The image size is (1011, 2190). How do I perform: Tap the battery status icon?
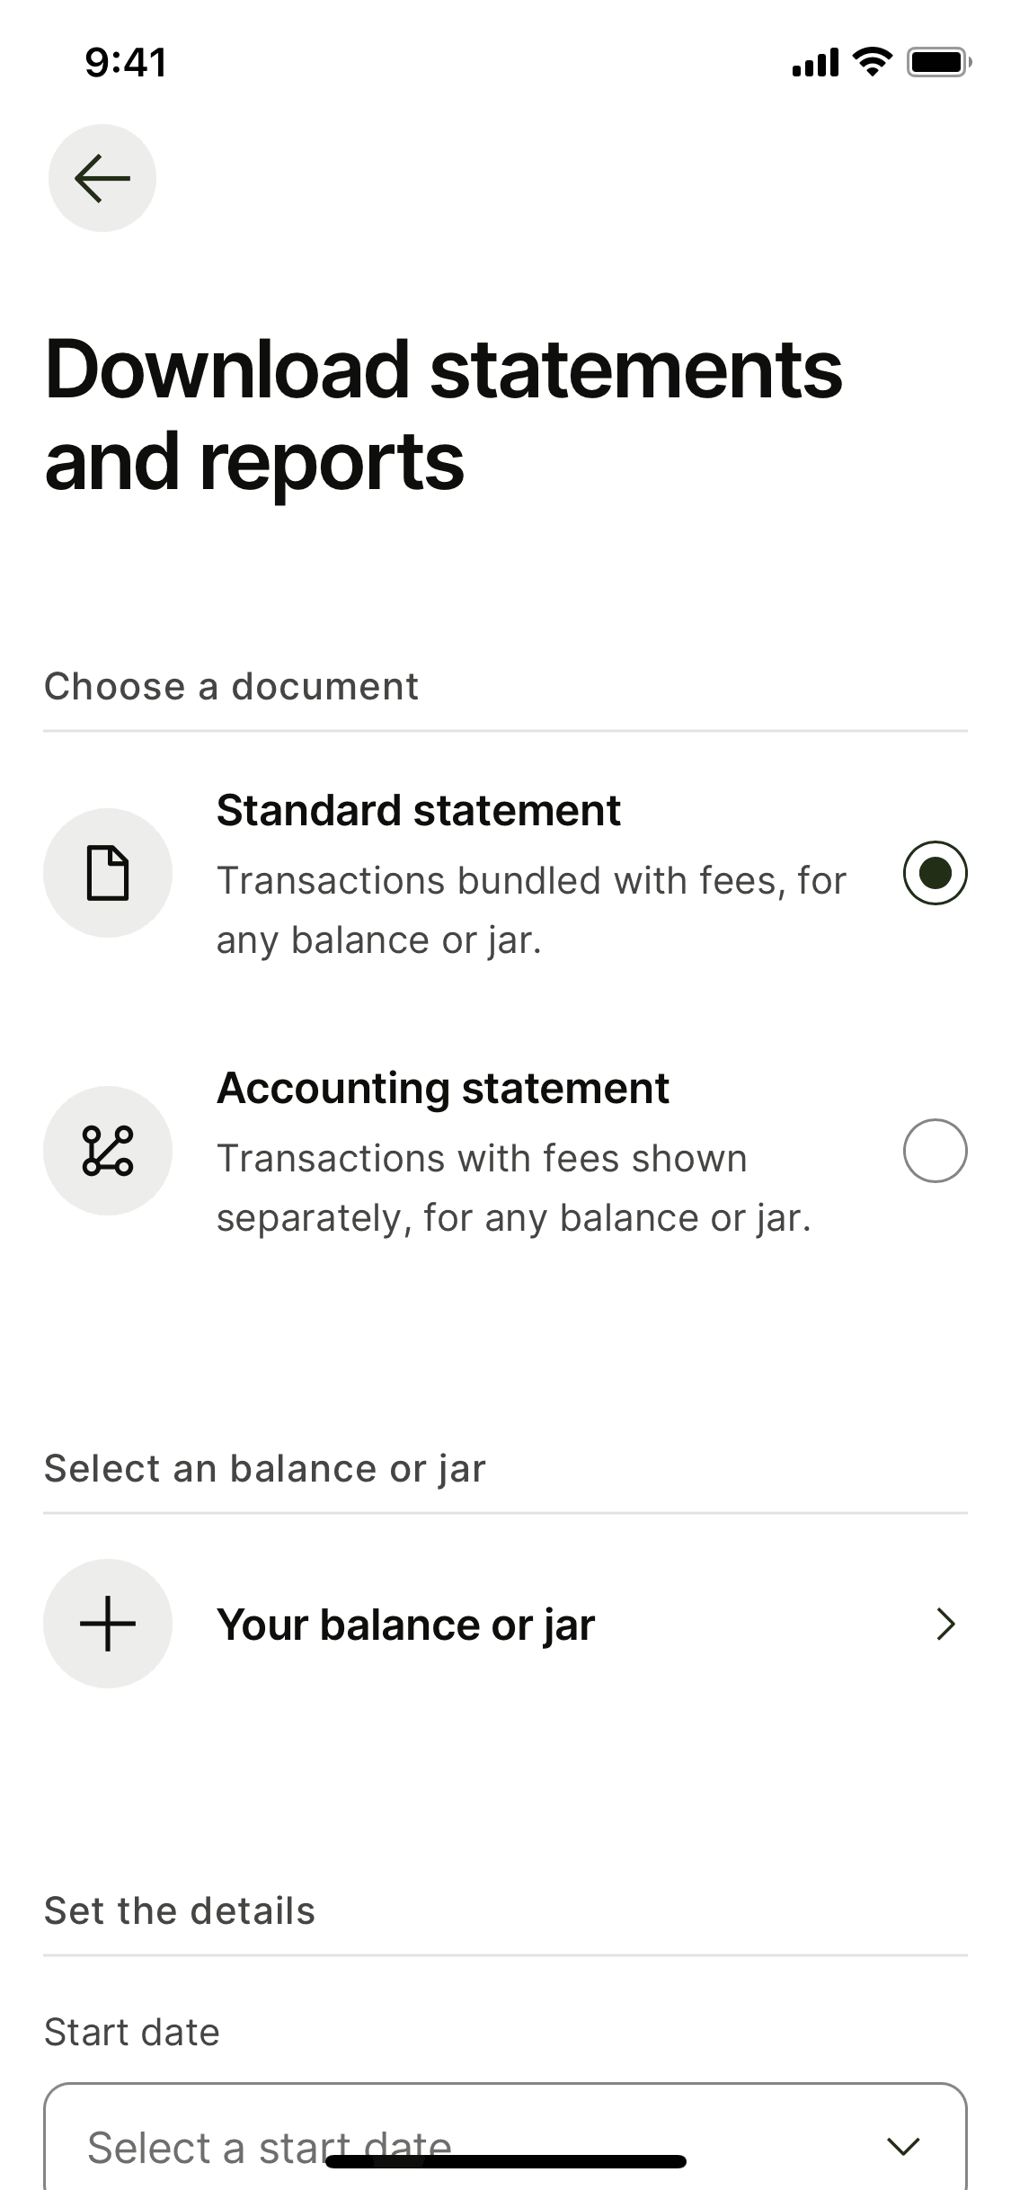click(x=938, y=62)
